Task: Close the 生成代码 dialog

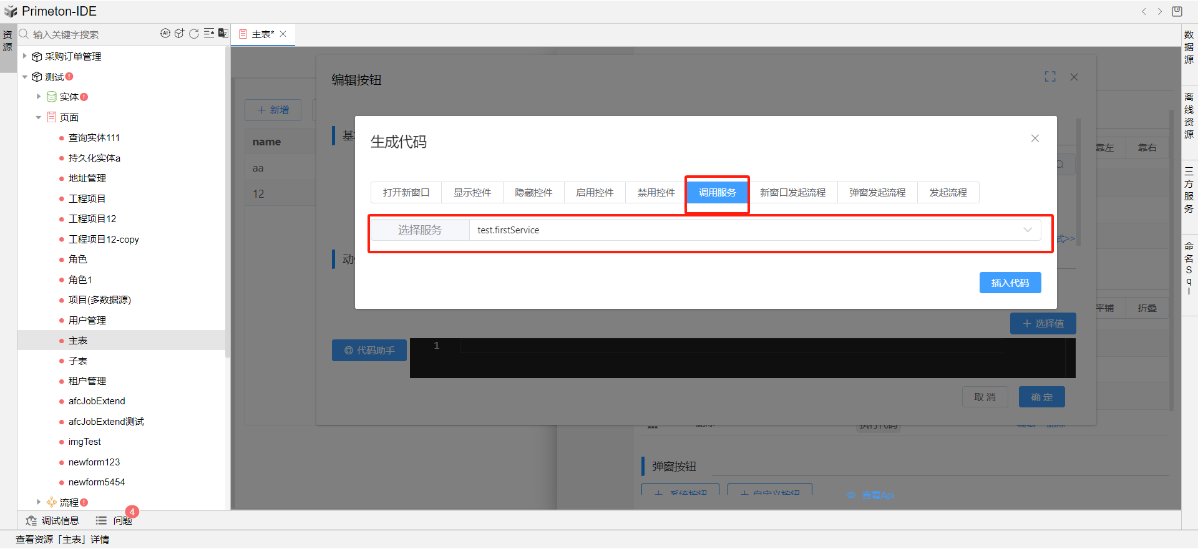Action: [x=1035, y=138]
